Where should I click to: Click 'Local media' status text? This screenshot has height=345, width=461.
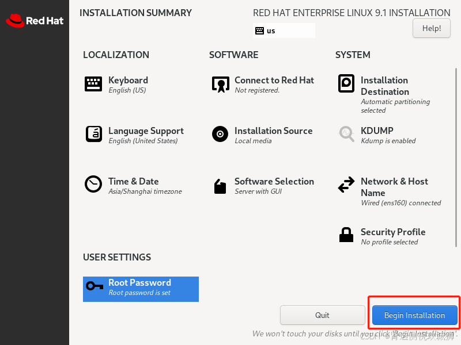253,141
